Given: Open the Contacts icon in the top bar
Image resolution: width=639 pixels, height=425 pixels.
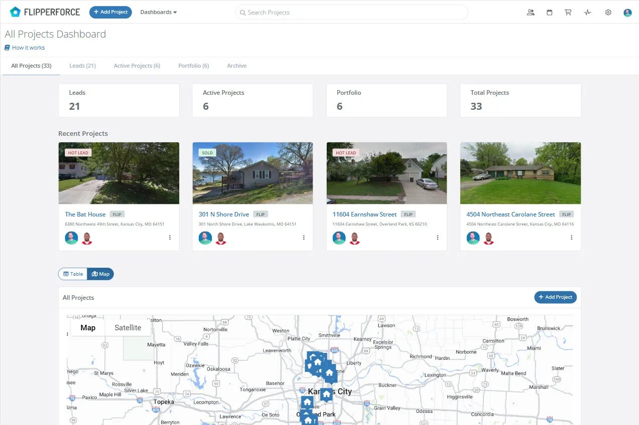Looking at the screenshot, I should pos(531,12).
